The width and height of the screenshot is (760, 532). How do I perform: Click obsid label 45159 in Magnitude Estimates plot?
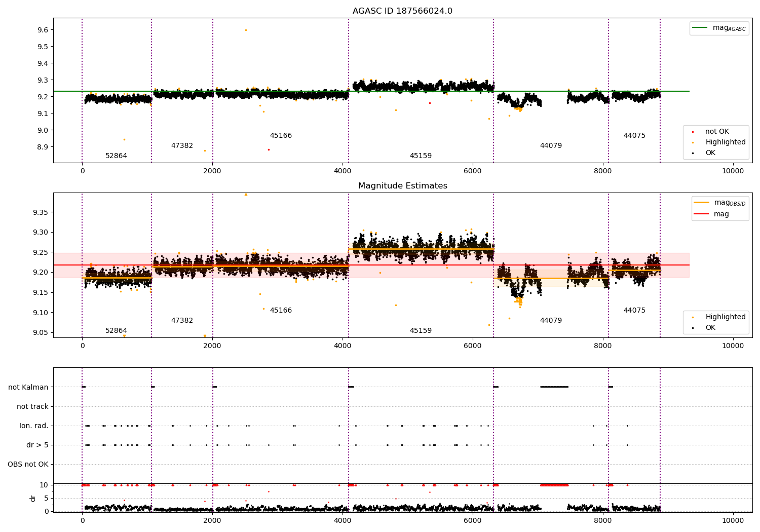point(421,331)
